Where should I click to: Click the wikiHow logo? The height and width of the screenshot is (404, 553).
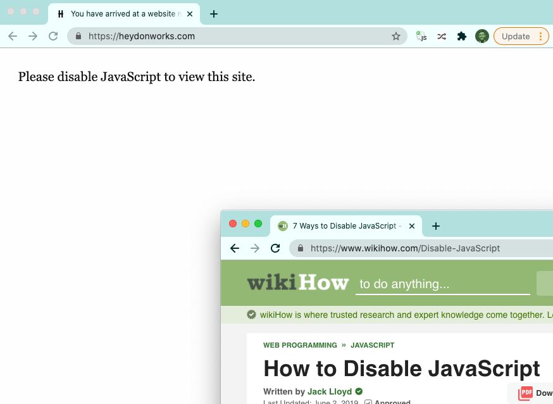coord(298,282)
